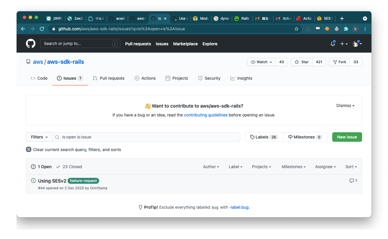The image size is (388, 239).
Task: Switch to the repository Pull requests tab
Action: [x=109, y=78]
